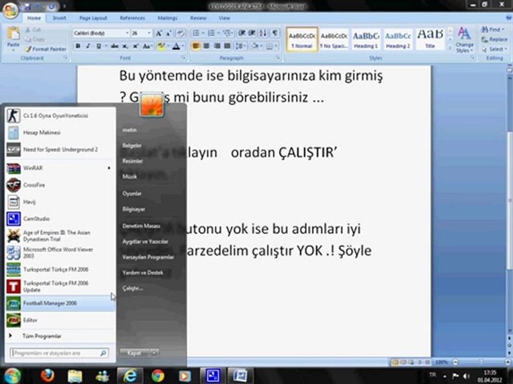
Task: Click the Format Painter brush
Action: pos(28,49)
